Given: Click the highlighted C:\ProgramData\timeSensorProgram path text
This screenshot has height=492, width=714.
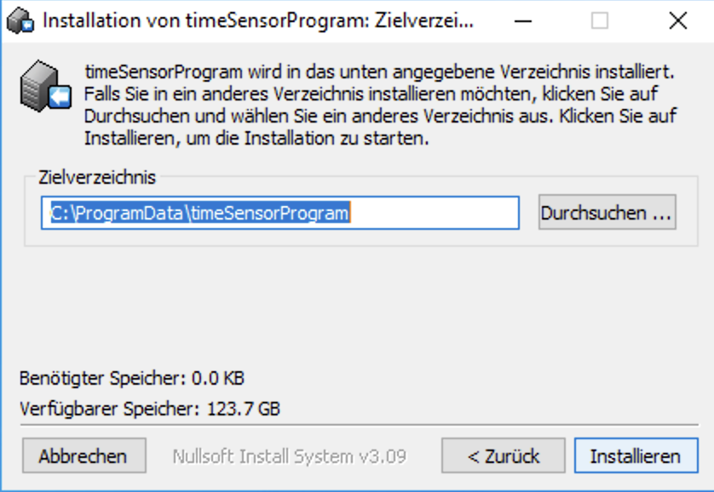Looking at the screenshot, I should pyautogui.click(x=200, y=213).
